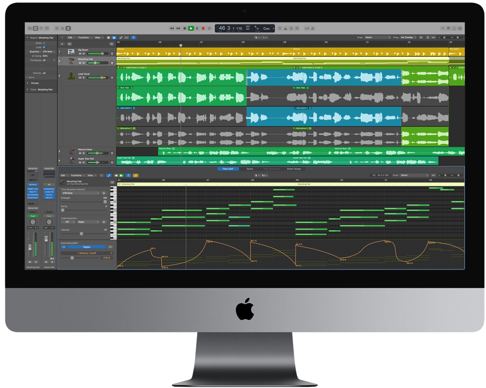This screenshot has width=486, height=388.
Task: Solo the Big Room track
Action: pos(83,54)
